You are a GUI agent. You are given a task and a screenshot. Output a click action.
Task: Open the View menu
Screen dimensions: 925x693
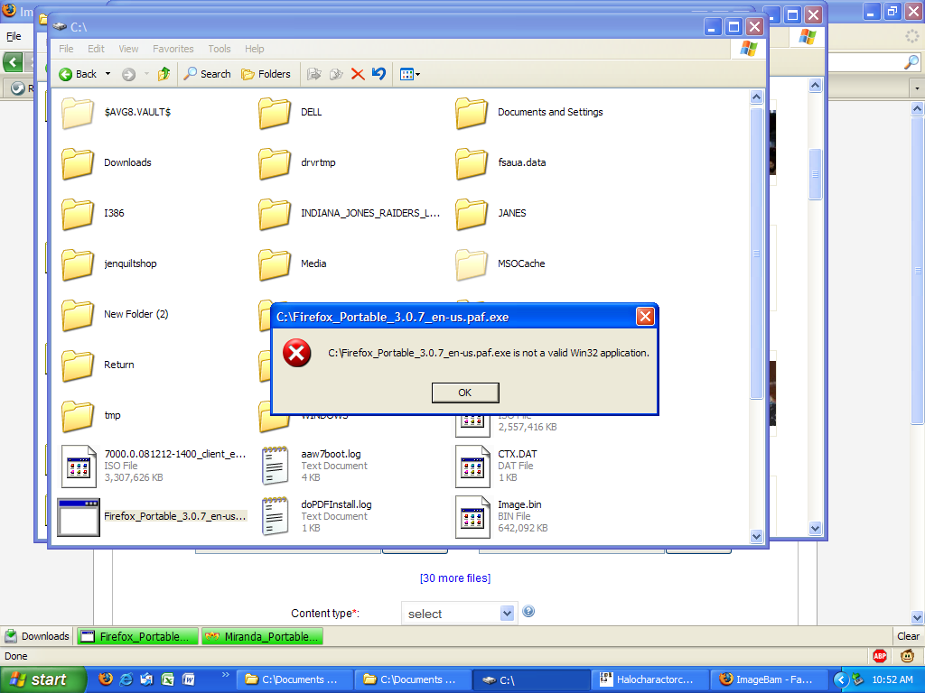(128, 49)
